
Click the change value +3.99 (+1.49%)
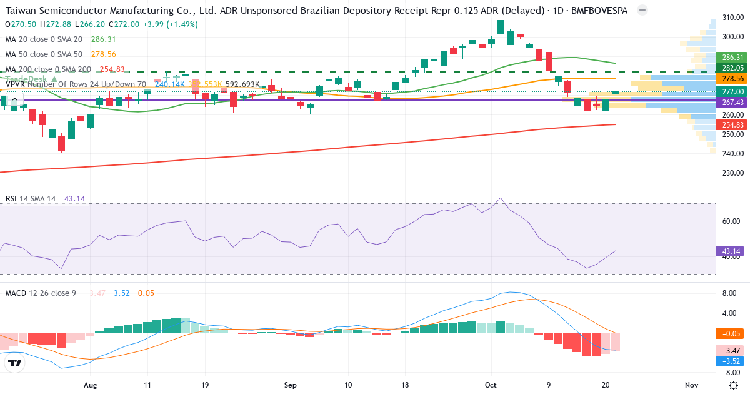(170, 23)
